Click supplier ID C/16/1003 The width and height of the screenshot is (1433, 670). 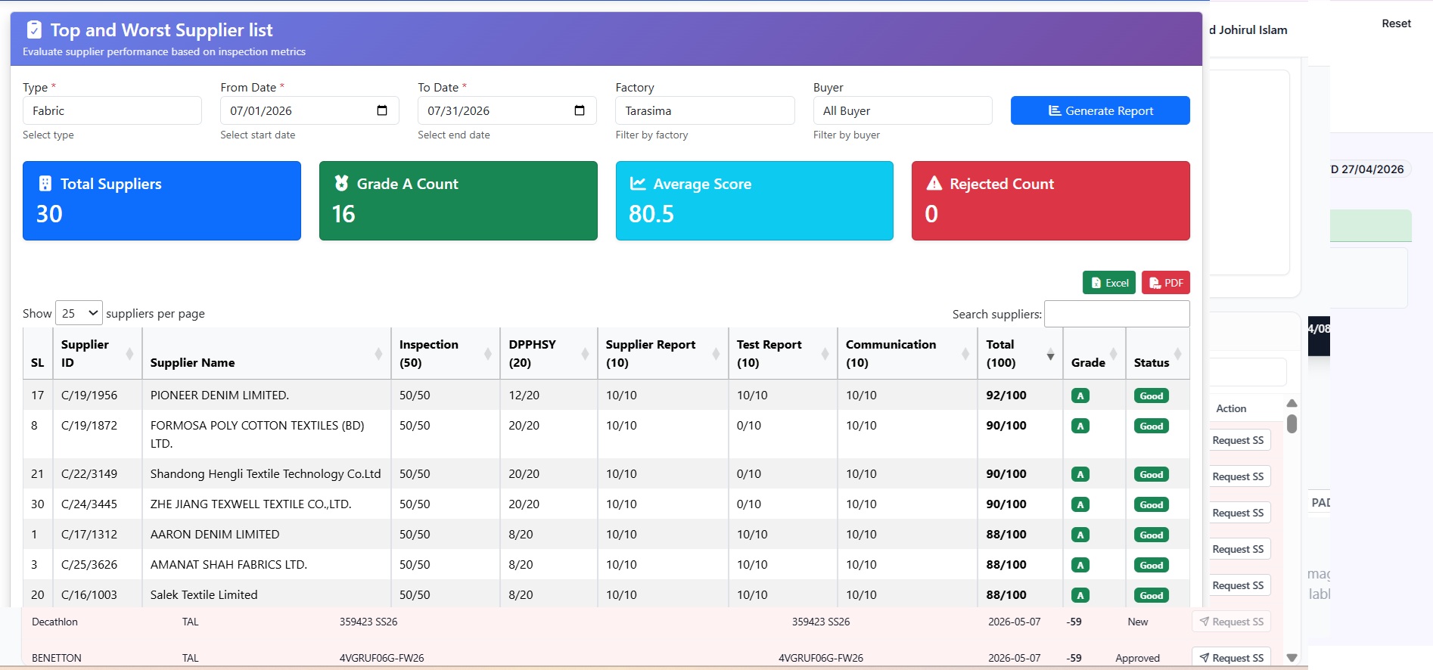89,594
